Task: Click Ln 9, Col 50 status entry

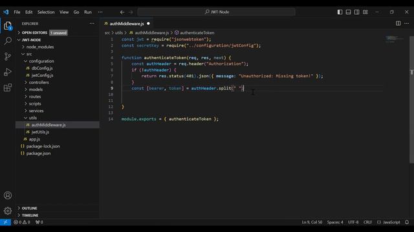Action: tap(312, 222)
